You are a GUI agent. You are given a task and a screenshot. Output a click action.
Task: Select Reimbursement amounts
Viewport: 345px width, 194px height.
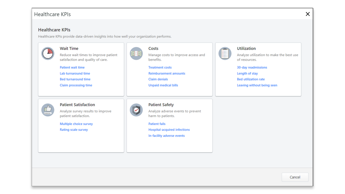(x=167, y=73)
